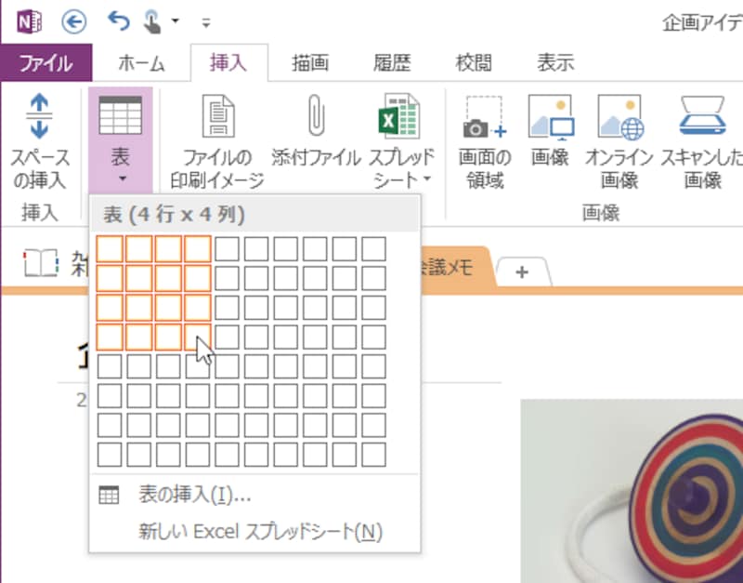
Task: Toggle touch/mouse mode icon
Action: (x=153, y=20)
